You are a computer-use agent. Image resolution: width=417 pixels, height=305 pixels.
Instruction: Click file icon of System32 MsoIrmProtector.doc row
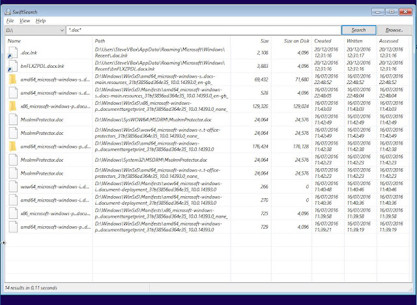point(13,160)
